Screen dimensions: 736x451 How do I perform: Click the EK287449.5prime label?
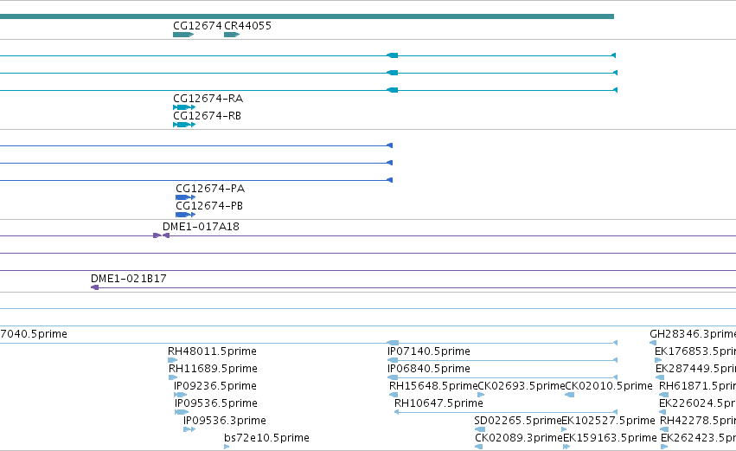(x=695, y=369)
